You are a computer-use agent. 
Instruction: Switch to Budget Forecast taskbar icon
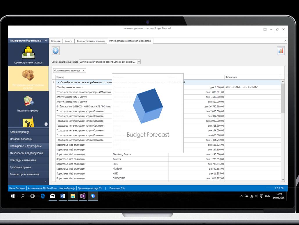point(93,196)
